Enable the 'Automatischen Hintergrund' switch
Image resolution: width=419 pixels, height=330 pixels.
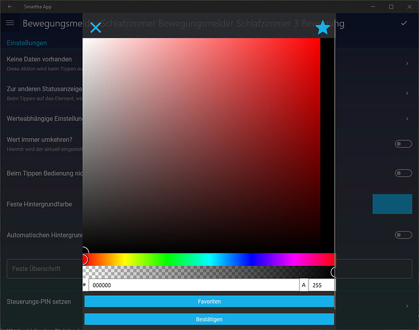point(402,235)
